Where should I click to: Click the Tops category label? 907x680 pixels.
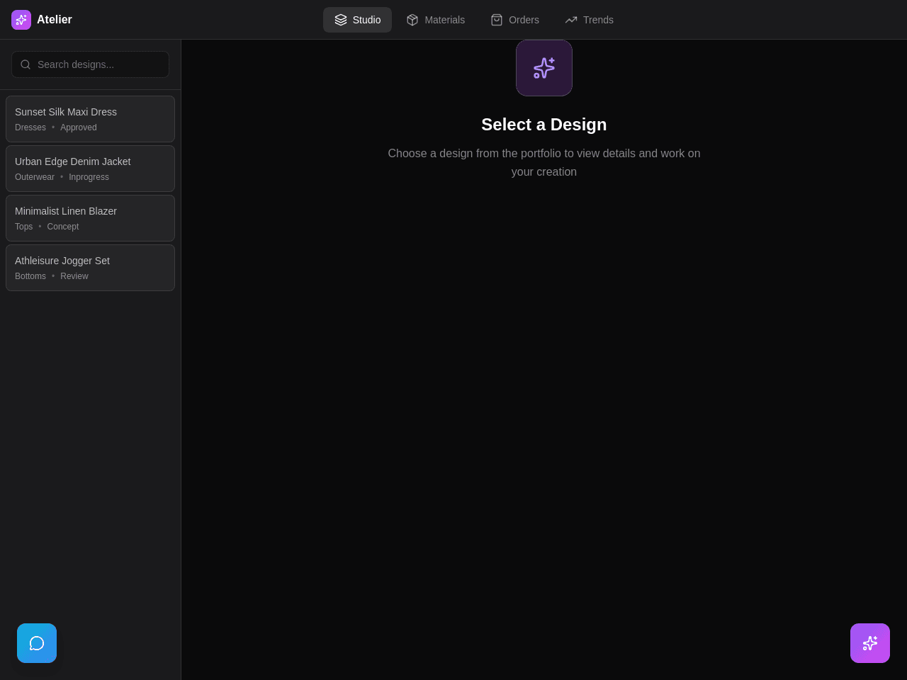point(23,227)
